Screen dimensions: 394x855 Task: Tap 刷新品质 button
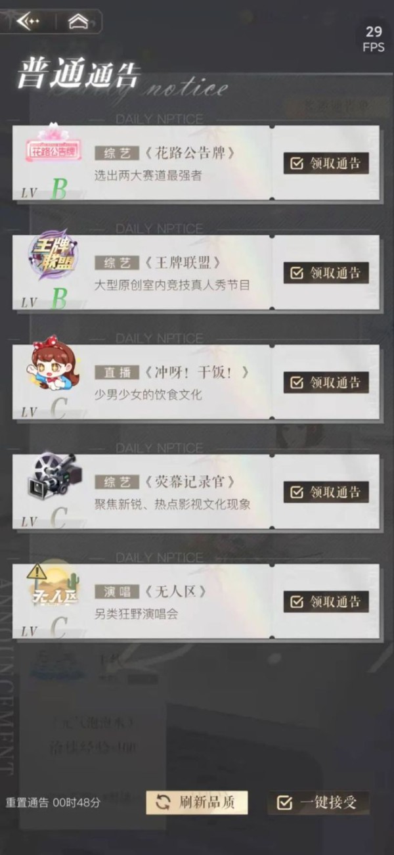click(x=197, y=802)
